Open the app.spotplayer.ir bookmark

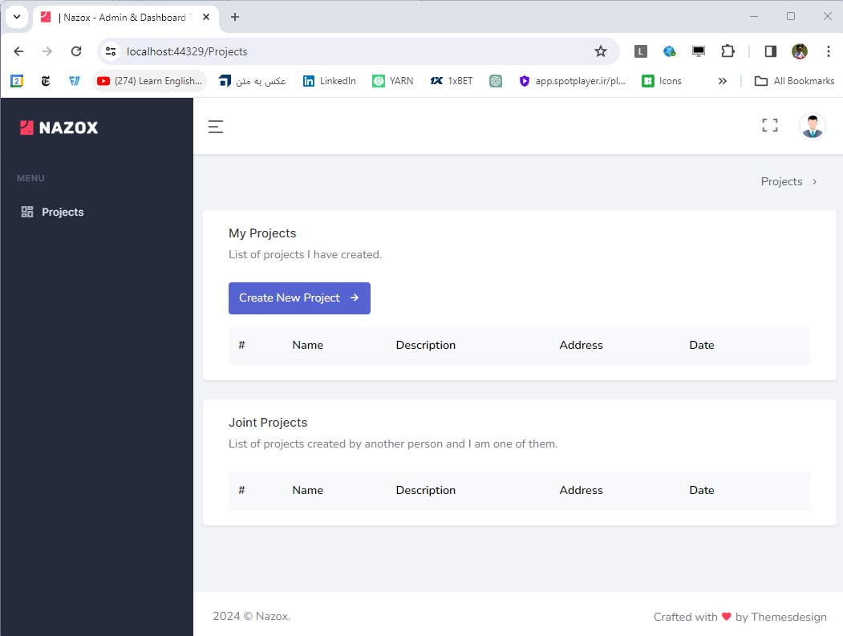click(573, 81)
